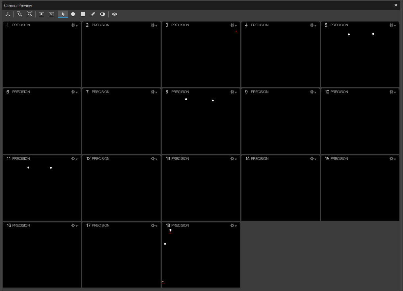Open camera 1 gear settings dropdown
403x291 pixels.
tap(74, 25)
